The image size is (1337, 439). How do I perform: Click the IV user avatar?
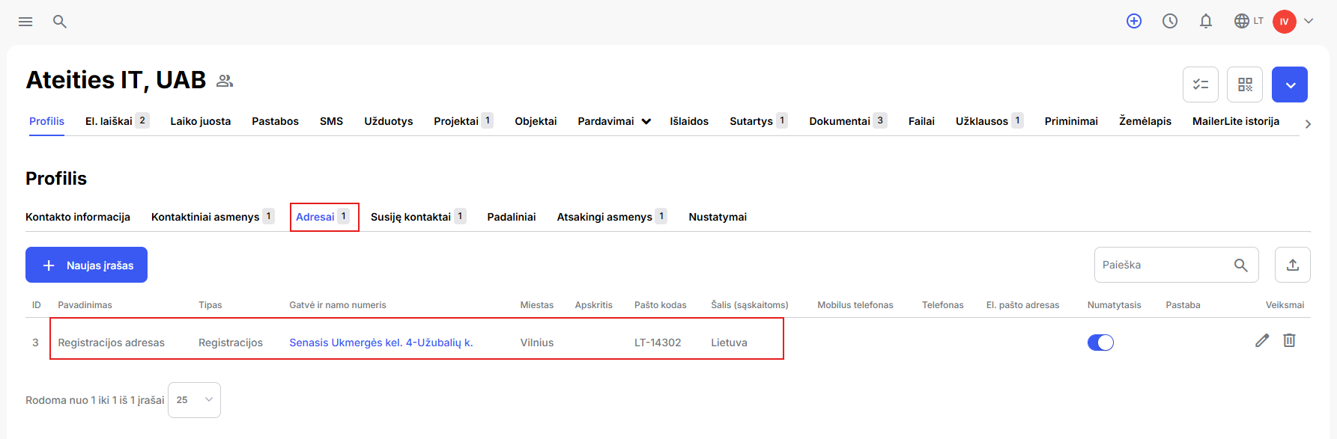tap(1285, 22)
